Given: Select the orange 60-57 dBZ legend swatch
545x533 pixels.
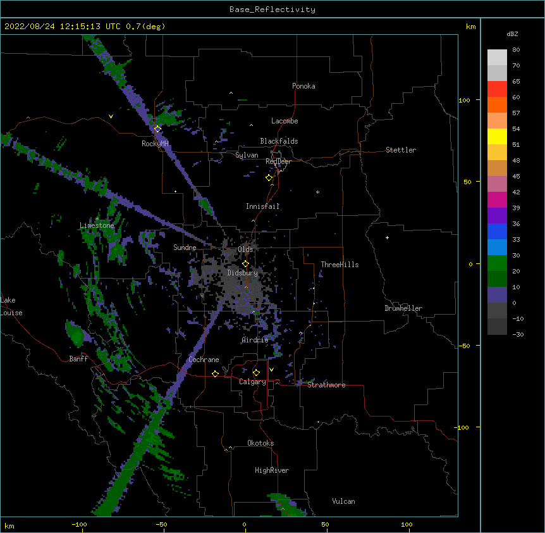Looking at the screenshot, I should (497, 105).
